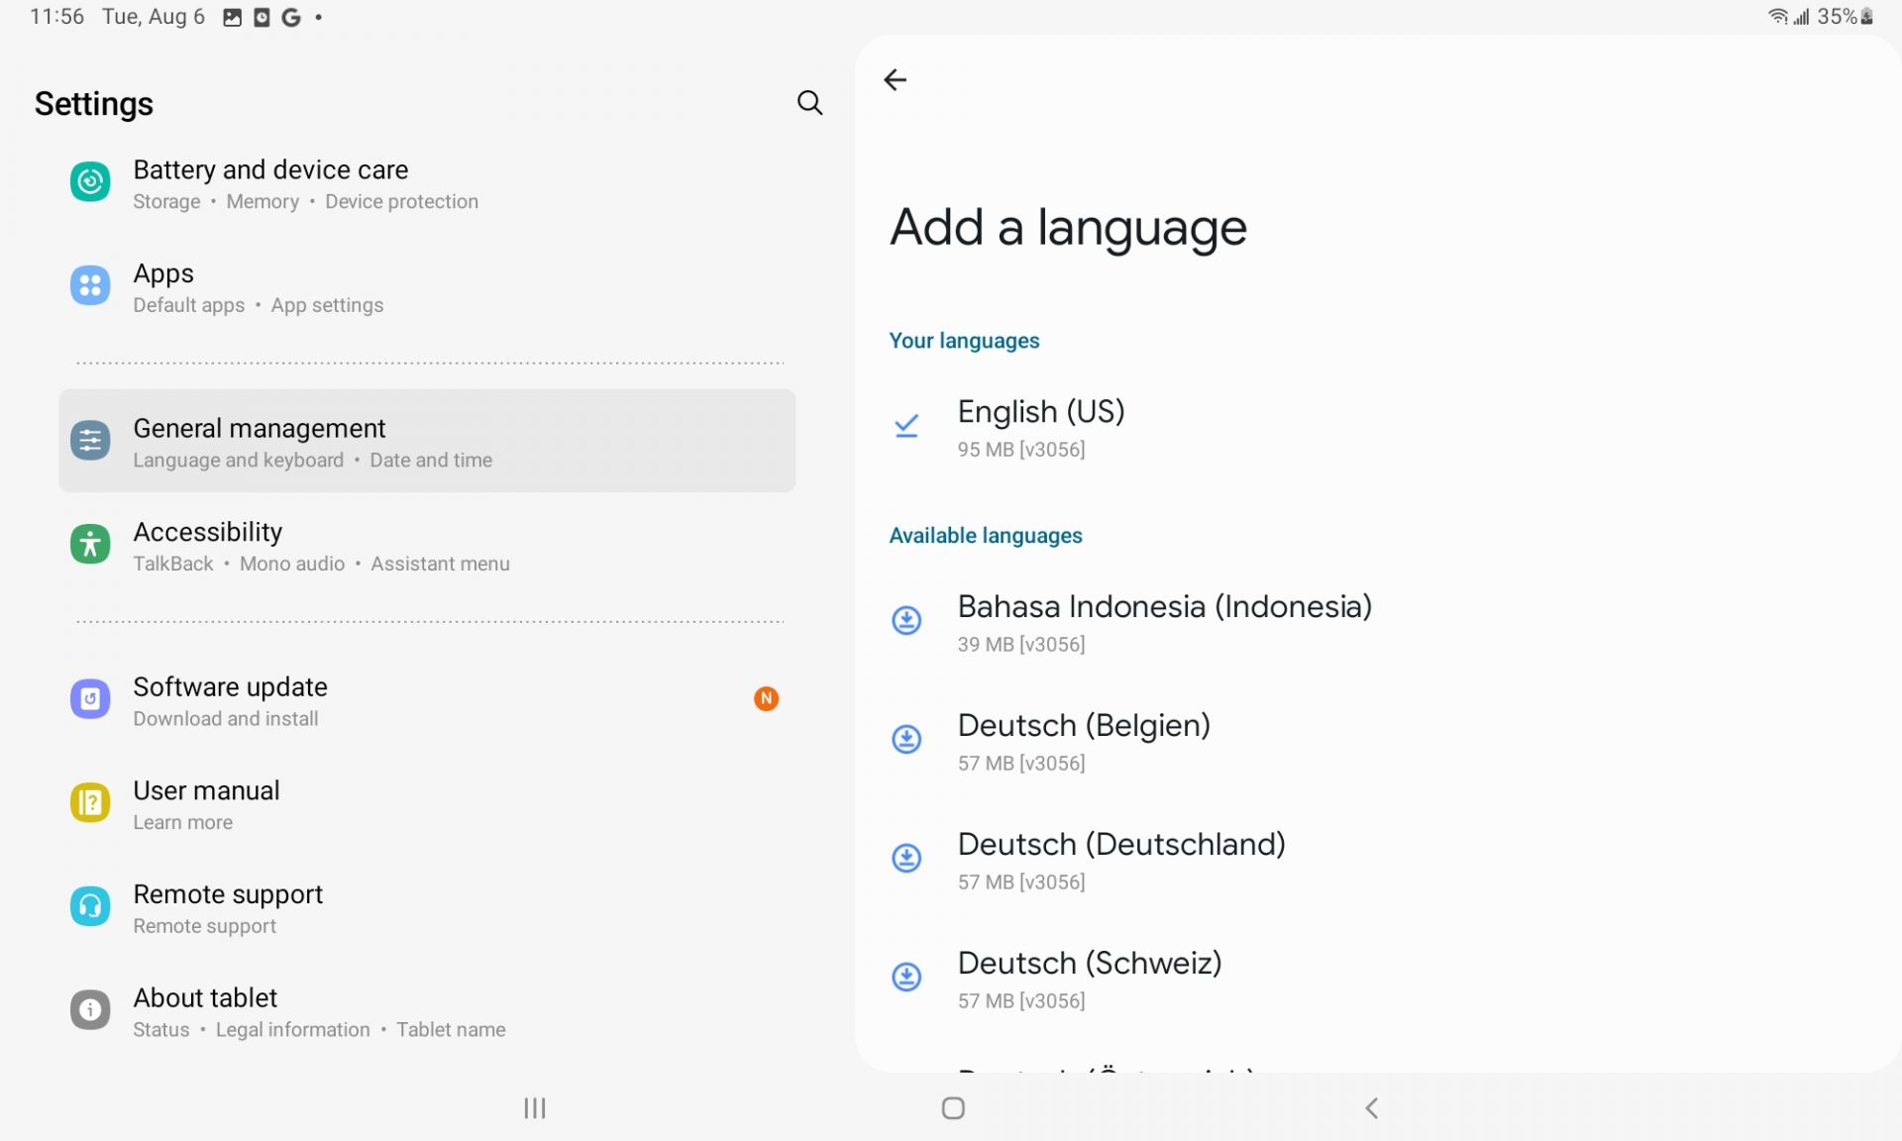
Task: Tap download icon for Deutsch (Deutschland)
Action: 906,859
